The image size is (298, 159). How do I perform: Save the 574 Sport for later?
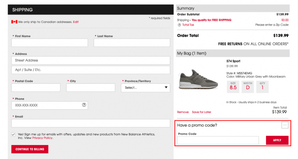pyautogui.click(x=201, y=112)
